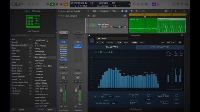This screenshot has width=200, height=112.
Task: Click the previous preset arrow in MultiMeter
Action: pyautogui.click(x=98, y=42)
